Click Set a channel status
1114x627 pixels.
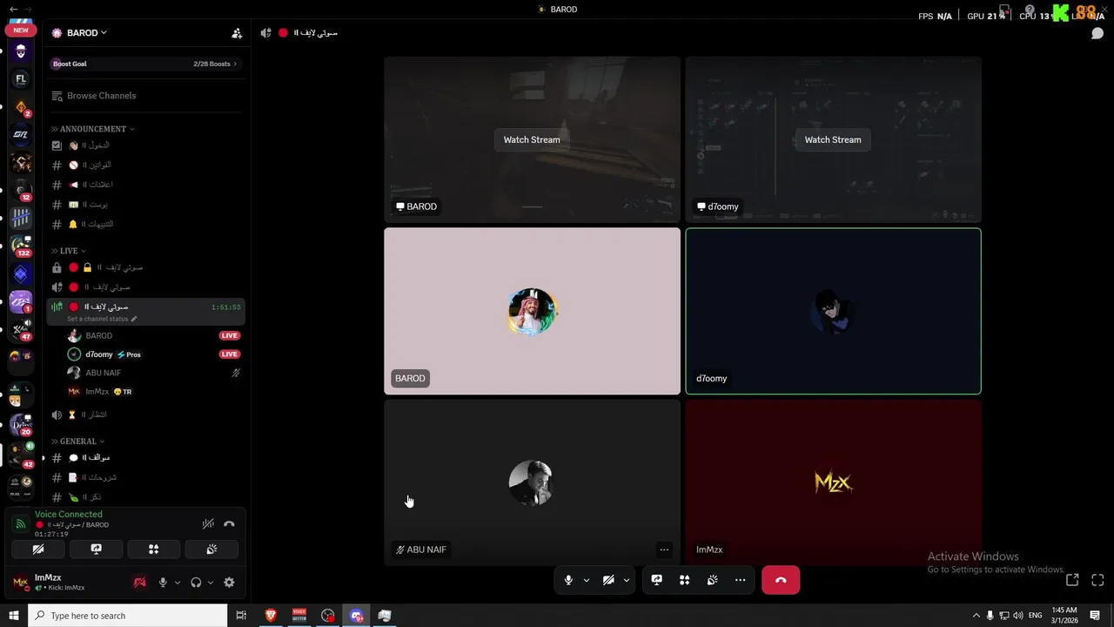[x=102, y=319]
